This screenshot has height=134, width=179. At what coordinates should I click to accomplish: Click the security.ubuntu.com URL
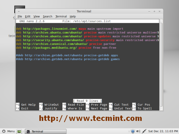coord(53,40)
